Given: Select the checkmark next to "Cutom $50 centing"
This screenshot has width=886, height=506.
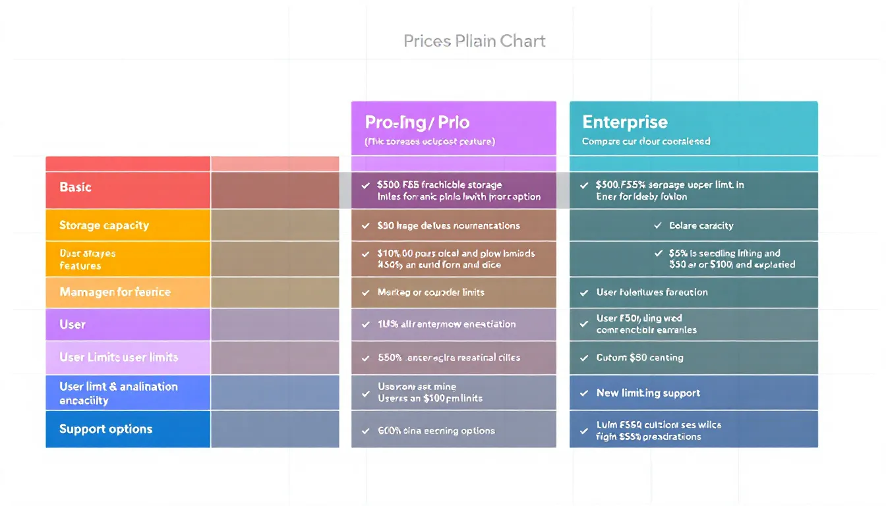Looking at the screenshot, I should point(584,358).
